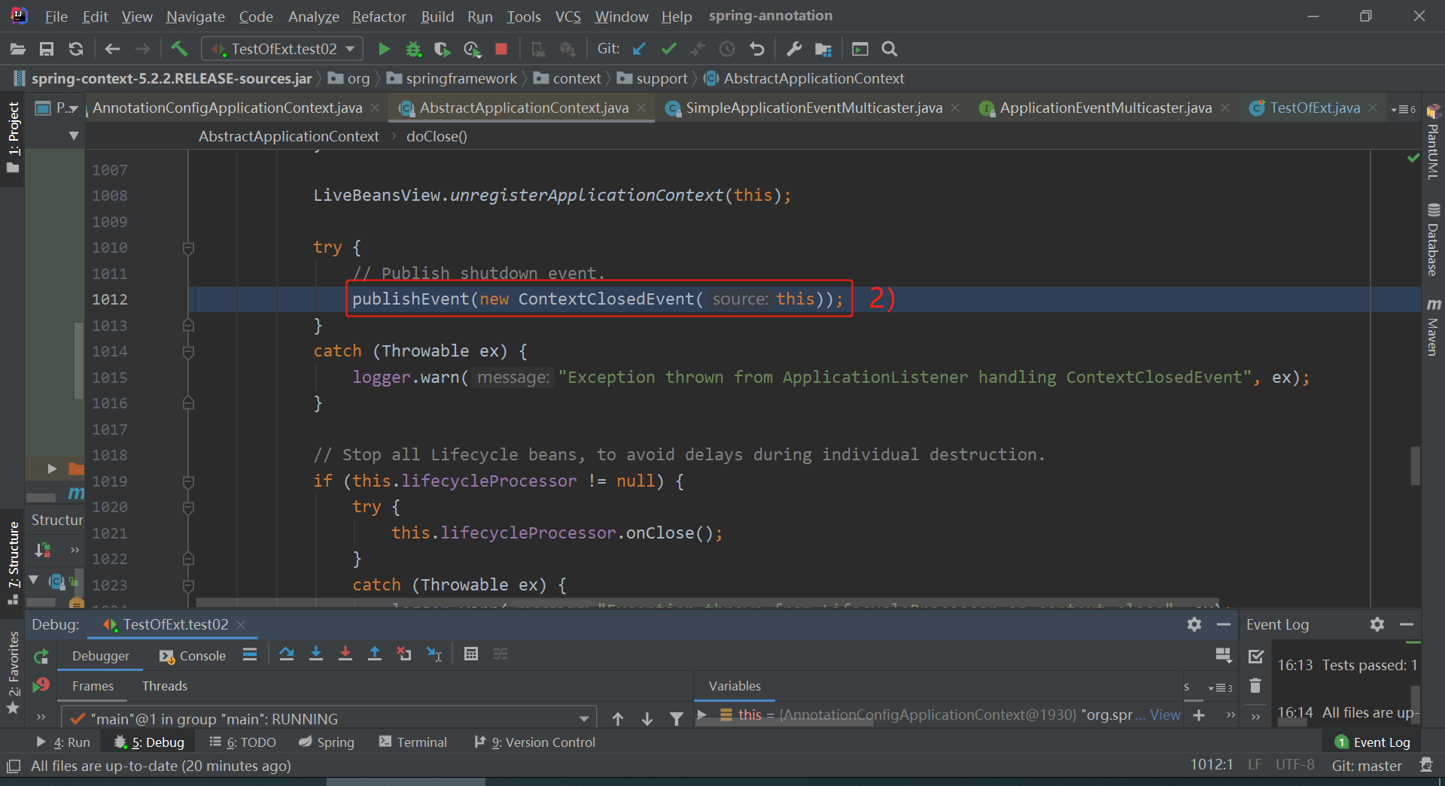Open the Spring tool window
The image size is (1445, 786).
[327, 742]
